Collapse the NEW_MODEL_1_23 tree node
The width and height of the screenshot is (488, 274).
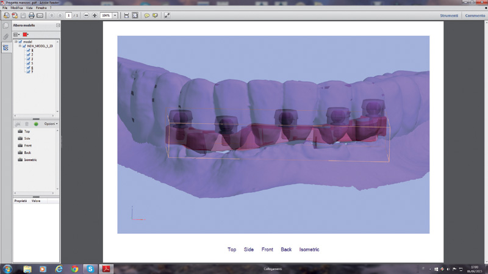point(20,46)
